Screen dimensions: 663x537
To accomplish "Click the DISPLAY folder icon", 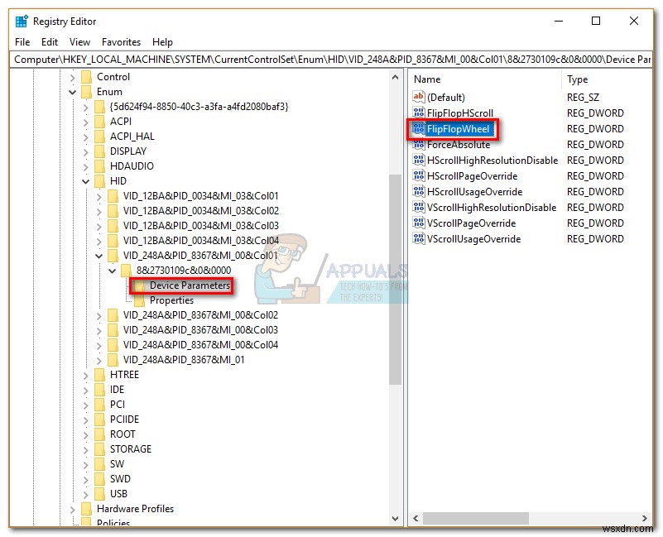I will click(x=99, y=151).
